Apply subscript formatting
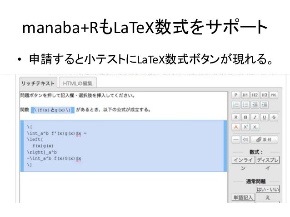Screen dimensions: 290x217 (x=255, y=127)
